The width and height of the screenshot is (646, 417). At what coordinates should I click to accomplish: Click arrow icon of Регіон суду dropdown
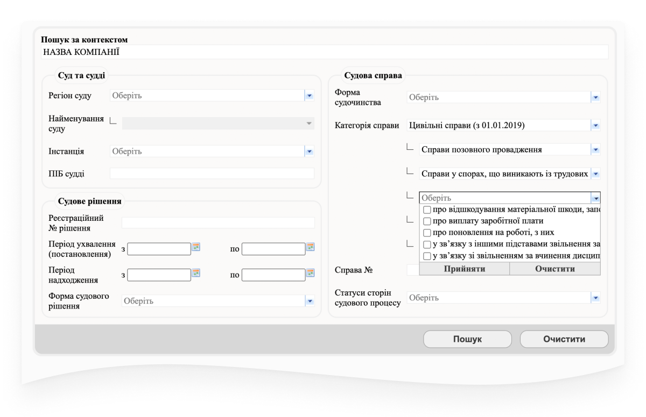click(309, 96)
